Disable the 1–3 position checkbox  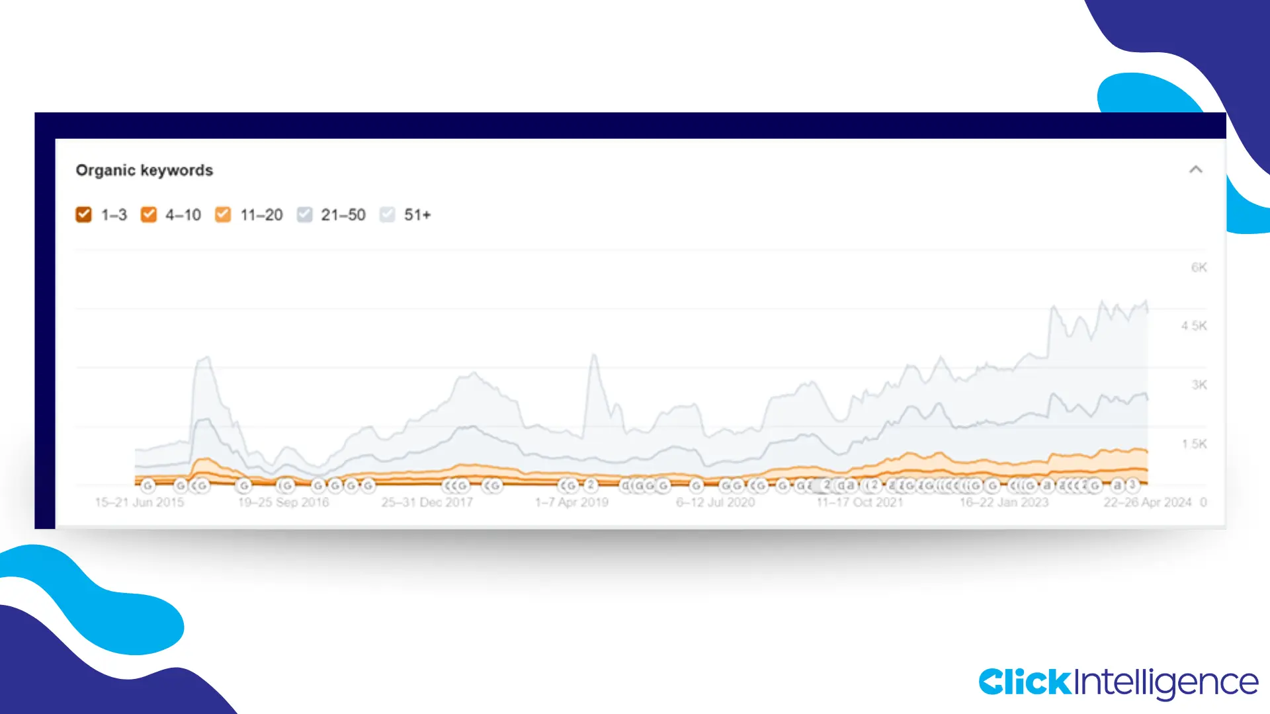[83, 215]
